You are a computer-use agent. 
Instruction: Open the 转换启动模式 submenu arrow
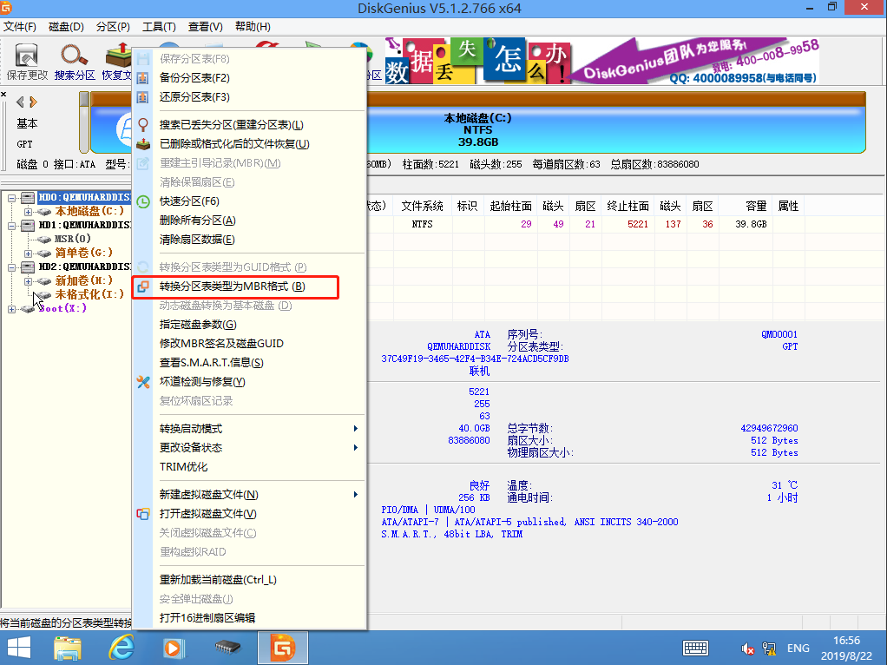tap(355, 428)
